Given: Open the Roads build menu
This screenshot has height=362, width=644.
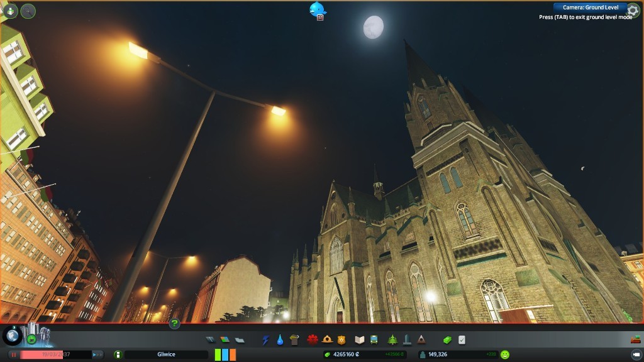Looking at the screenshot, I should tap(210, 340).
